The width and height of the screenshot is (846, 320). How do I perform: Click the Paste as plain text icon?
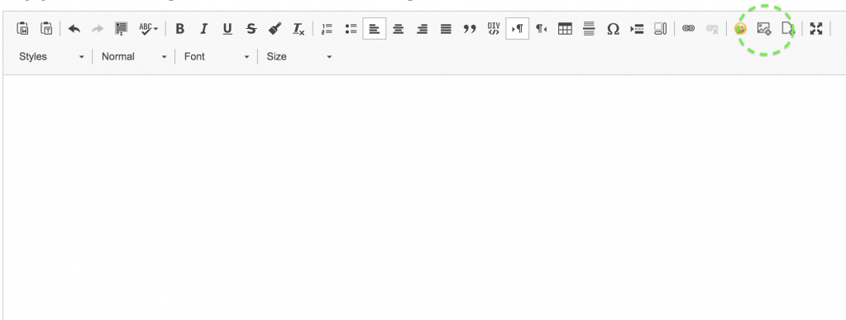tap(46, 29)
